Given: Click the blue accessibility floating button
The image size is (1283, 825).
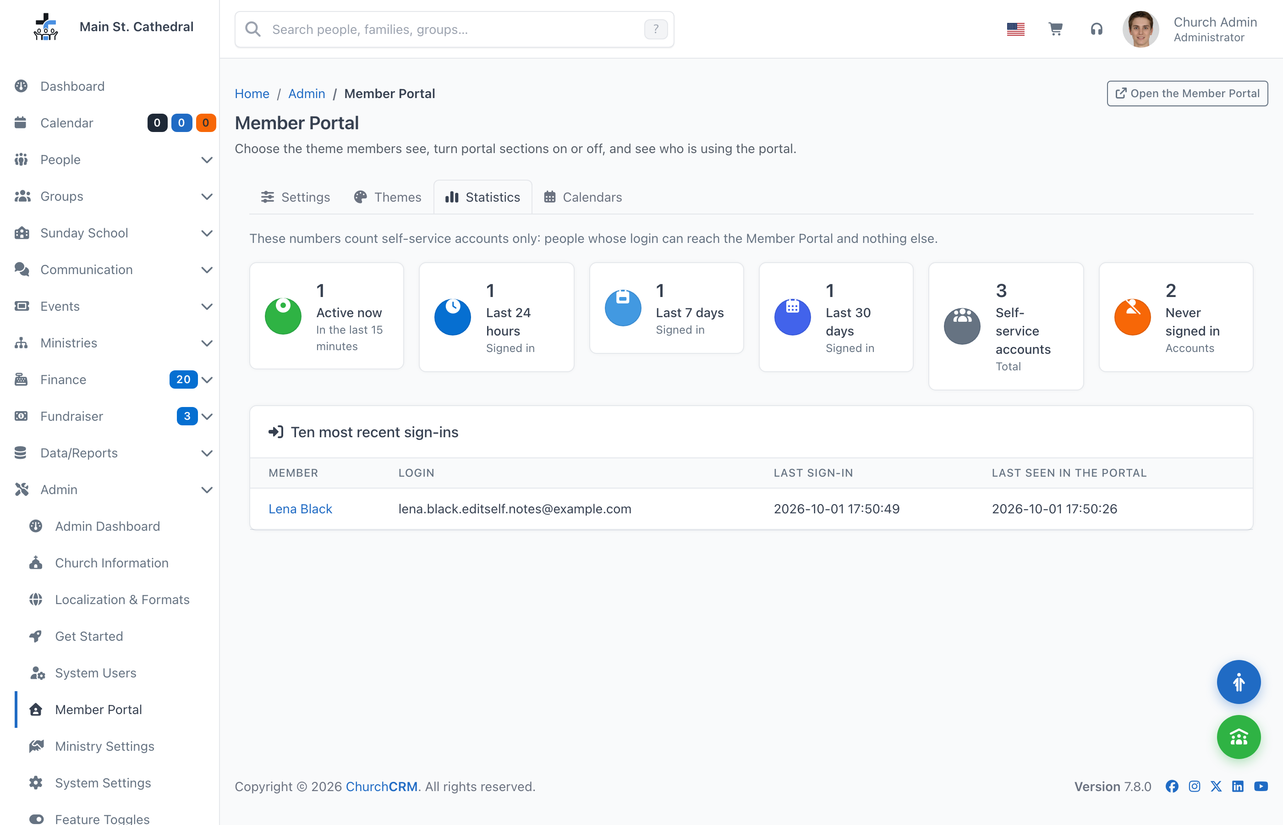Looking at the screenshot, I should point(1238,682).
